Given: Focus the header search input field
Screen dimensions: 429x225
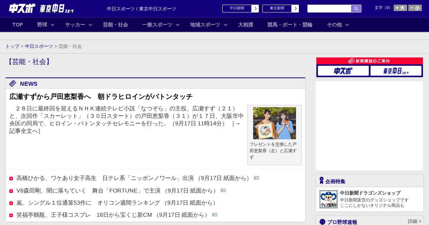Looking at the screenshot, I should (x=329, y=9).
